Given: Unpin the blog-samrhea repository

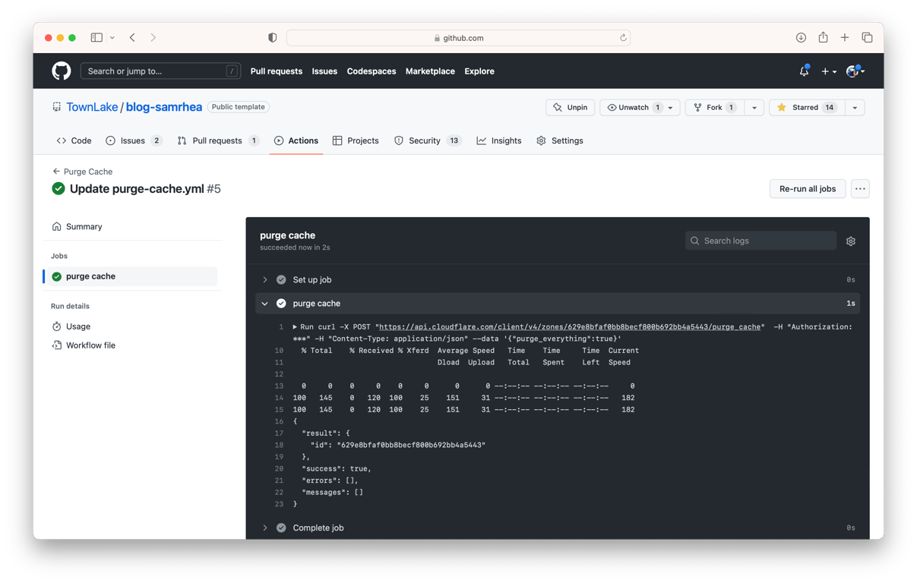Looking at the screenshot, I should (570, 107).
